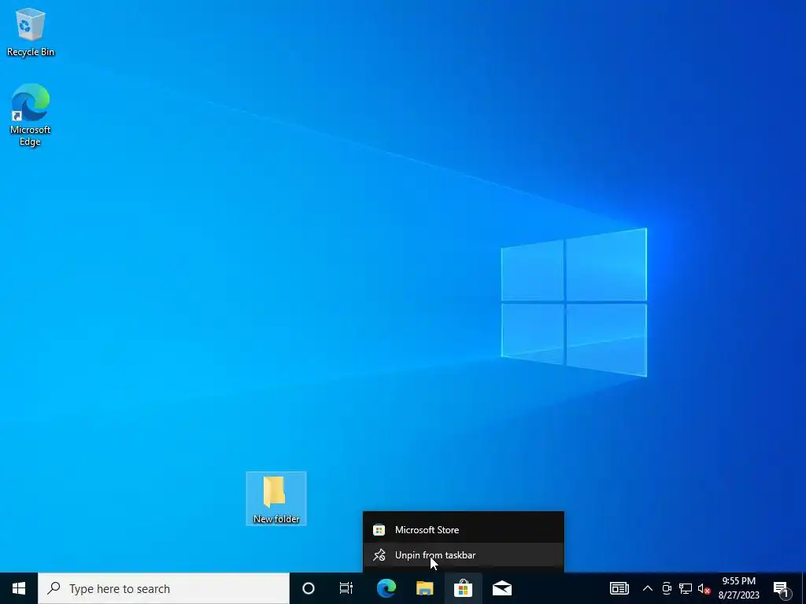The width and height of the screenshot is (806, 604).
Task: Select Unpin from taskbar menu entry
Action: pyautogui.click(x=463, y=555)
